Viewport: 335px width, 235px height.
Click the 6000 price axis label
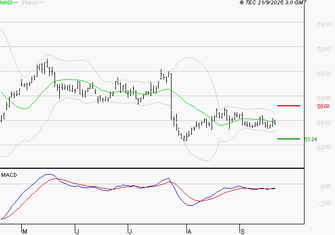tap(324, 99)
